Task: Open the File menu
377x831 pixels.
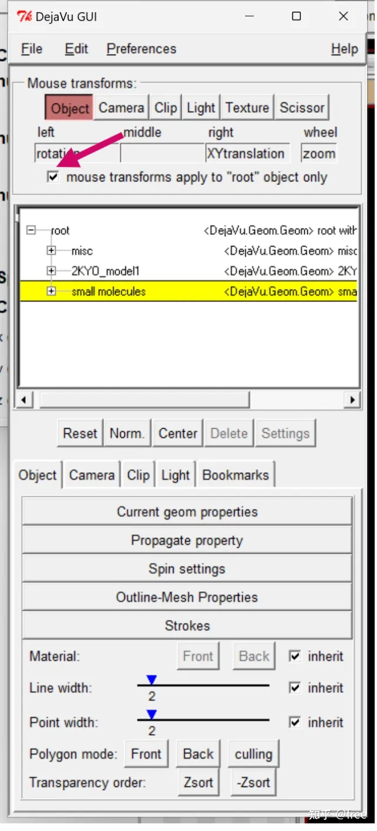Action: [x=32, y=49]
